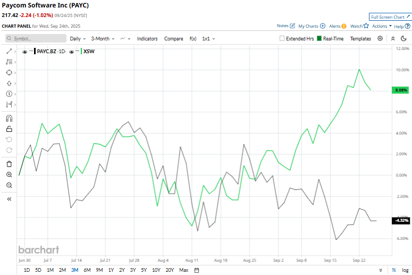Open PAYC.BZ series options dots
This screenshot has height=275, width=412.
31,51
